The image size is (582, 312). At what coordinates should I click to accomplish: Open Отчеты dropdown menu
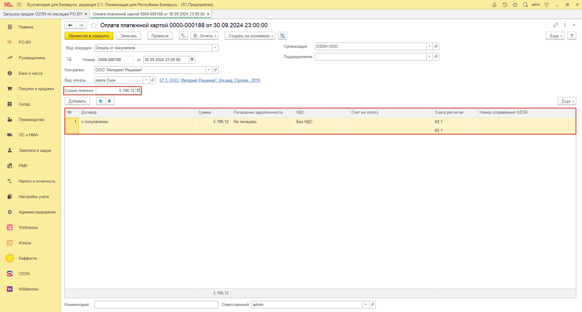tap(205, 36)
